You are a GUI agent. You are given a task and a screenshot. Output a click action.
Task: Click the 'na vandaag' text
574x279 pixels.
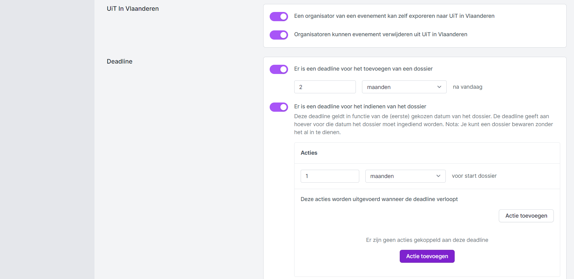(467, 87)
